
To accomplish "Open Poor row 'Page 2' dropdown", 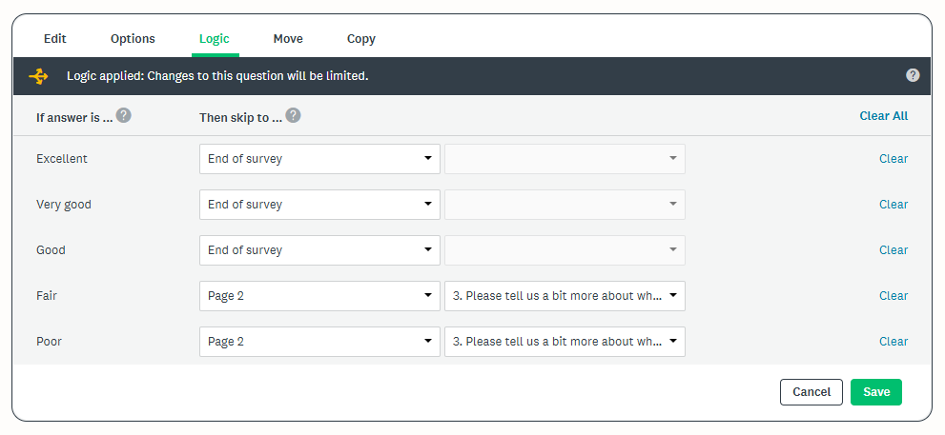I will pyautogui.click(x=320, y=342).
